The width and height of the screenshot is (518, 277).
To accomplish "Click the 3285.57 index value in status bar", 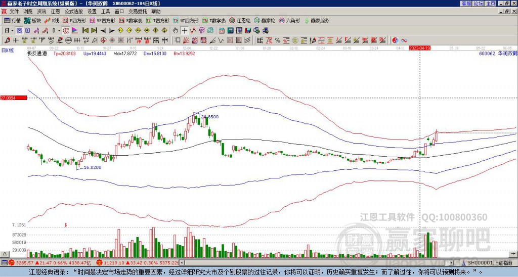I will click(24, 263).
